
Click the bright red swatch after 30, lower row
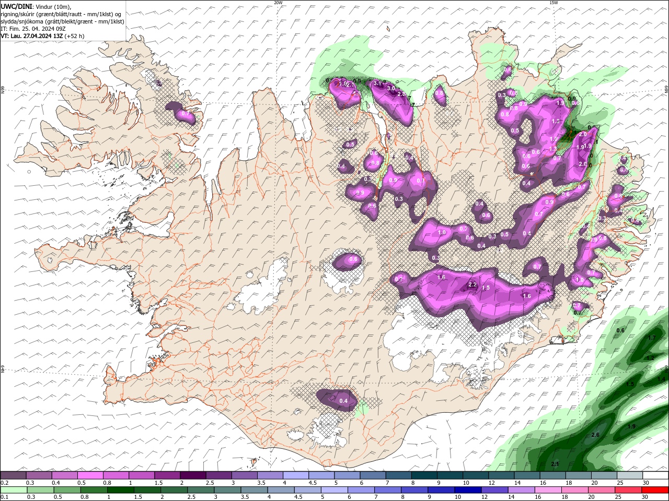[x=655, y=490]
